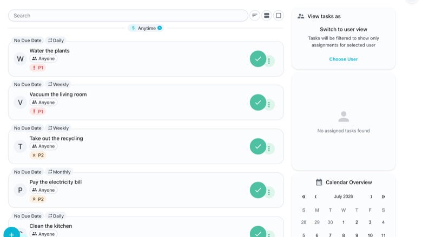This screenshot has height=237, width=422.
Task: Mark Vacuum the living room complete
Action: coord(258,102)
